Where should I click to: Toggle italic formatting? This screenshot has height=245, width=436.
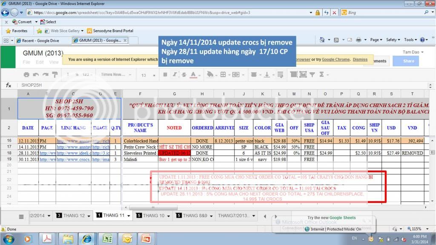click(174, 75)
